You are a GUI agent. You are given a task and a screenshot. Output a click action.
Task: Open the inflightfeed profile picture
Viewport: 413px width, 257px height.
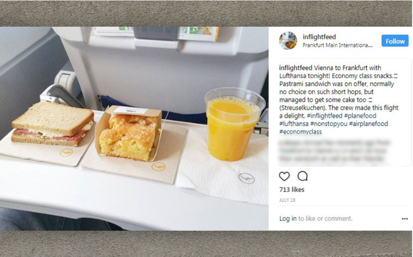288,41
